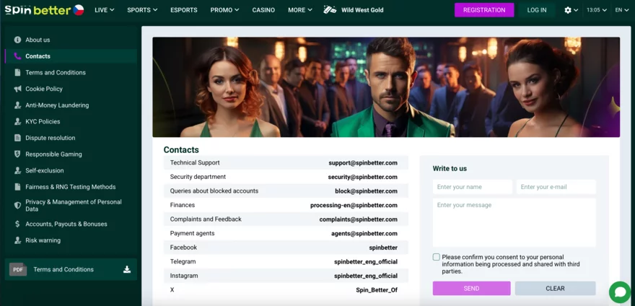The image size is (635, 306).
Task: Download the Terms and Conditions PDF
Action: pyautogui.click(x=127, y=269)
